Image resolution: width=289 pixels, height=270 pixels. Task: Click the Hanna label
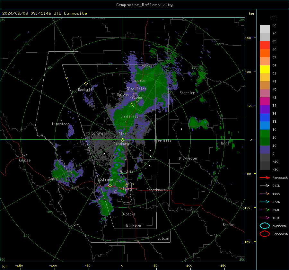click(x=224, y=143)
